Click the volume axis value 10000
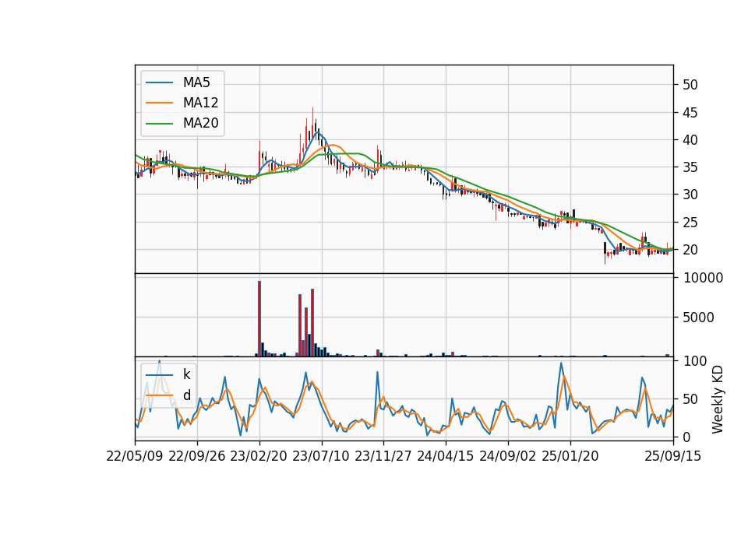The image size is (748, 537). pyautogui.click(x=703, y=278)
